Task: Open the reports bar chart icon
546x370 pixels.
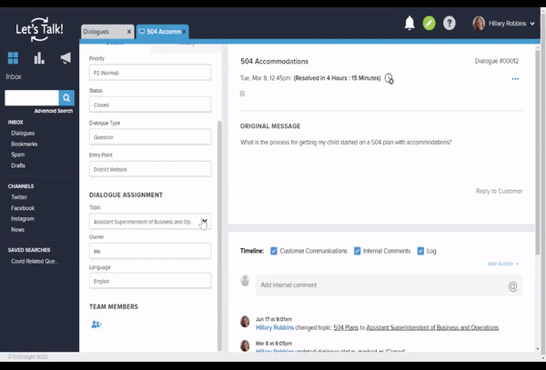Action: pos(39,58)
